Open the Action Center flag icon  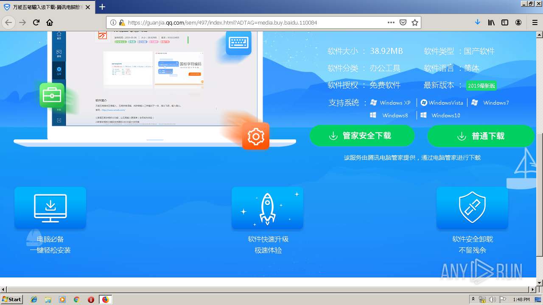click(502, 299)
